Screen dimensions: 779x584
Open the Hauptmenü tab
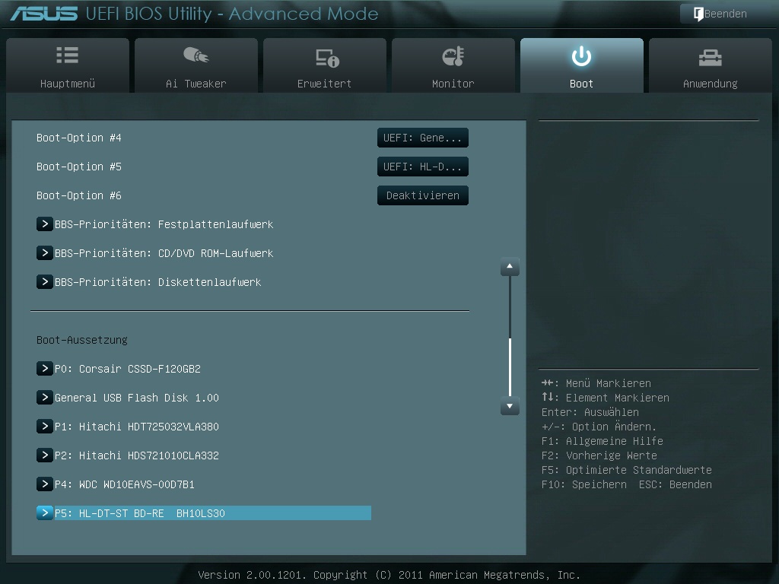pyautogui.click(x=68, y=65)
